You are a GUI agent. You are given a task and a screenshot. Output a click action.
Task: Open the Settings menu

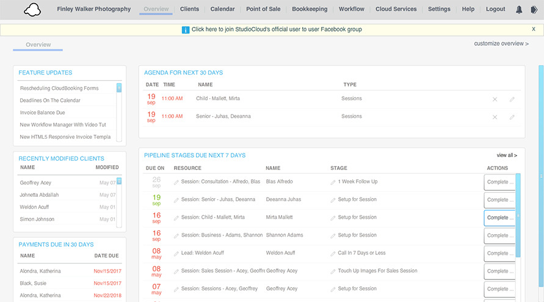[x=439, y=9]
